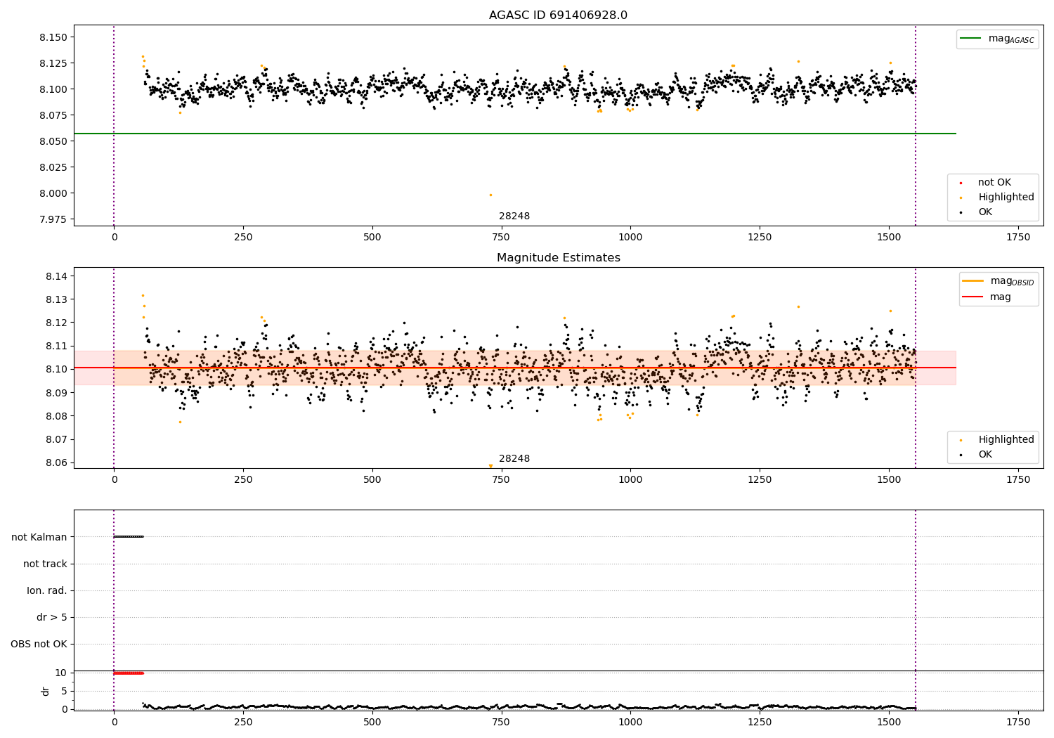Image resolution: width=1054 pixels, height=738 pixels.
Task: Click the 7.975 y-tick in top plot
Action: pos(53,219)
